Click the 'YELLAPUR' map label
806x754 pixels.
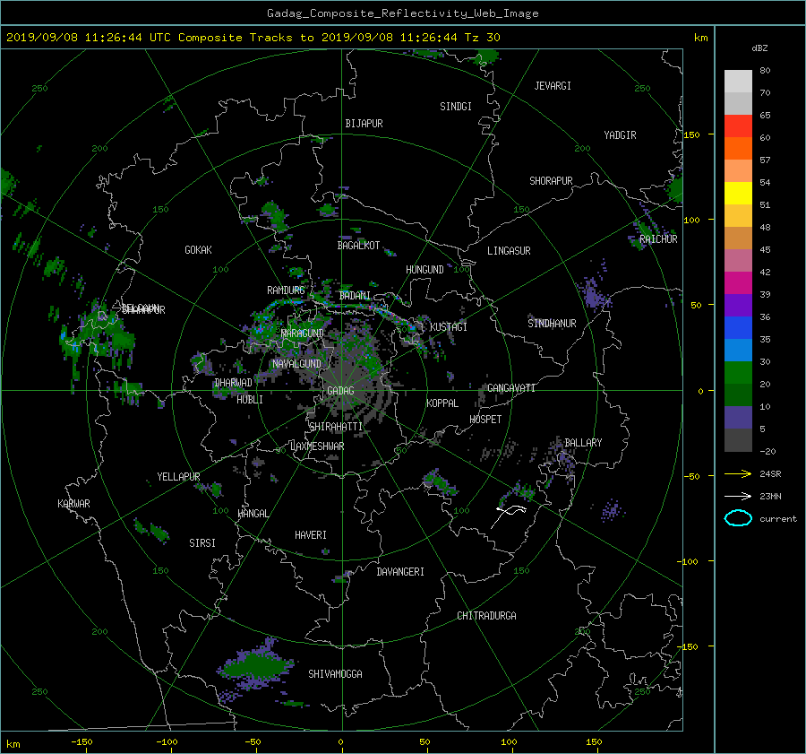coord(178,477)
